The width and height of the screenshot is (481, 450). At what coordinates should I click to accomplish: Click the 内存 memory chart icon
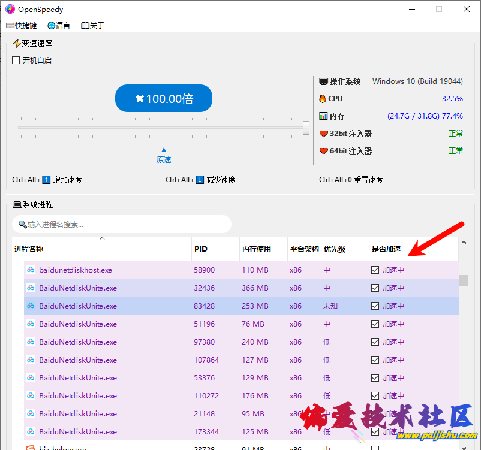323,116
